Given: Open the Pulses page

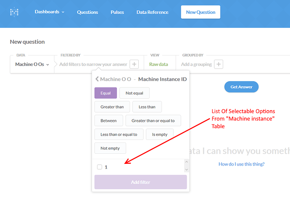Looking at the screenshot, I should [117, 12].
